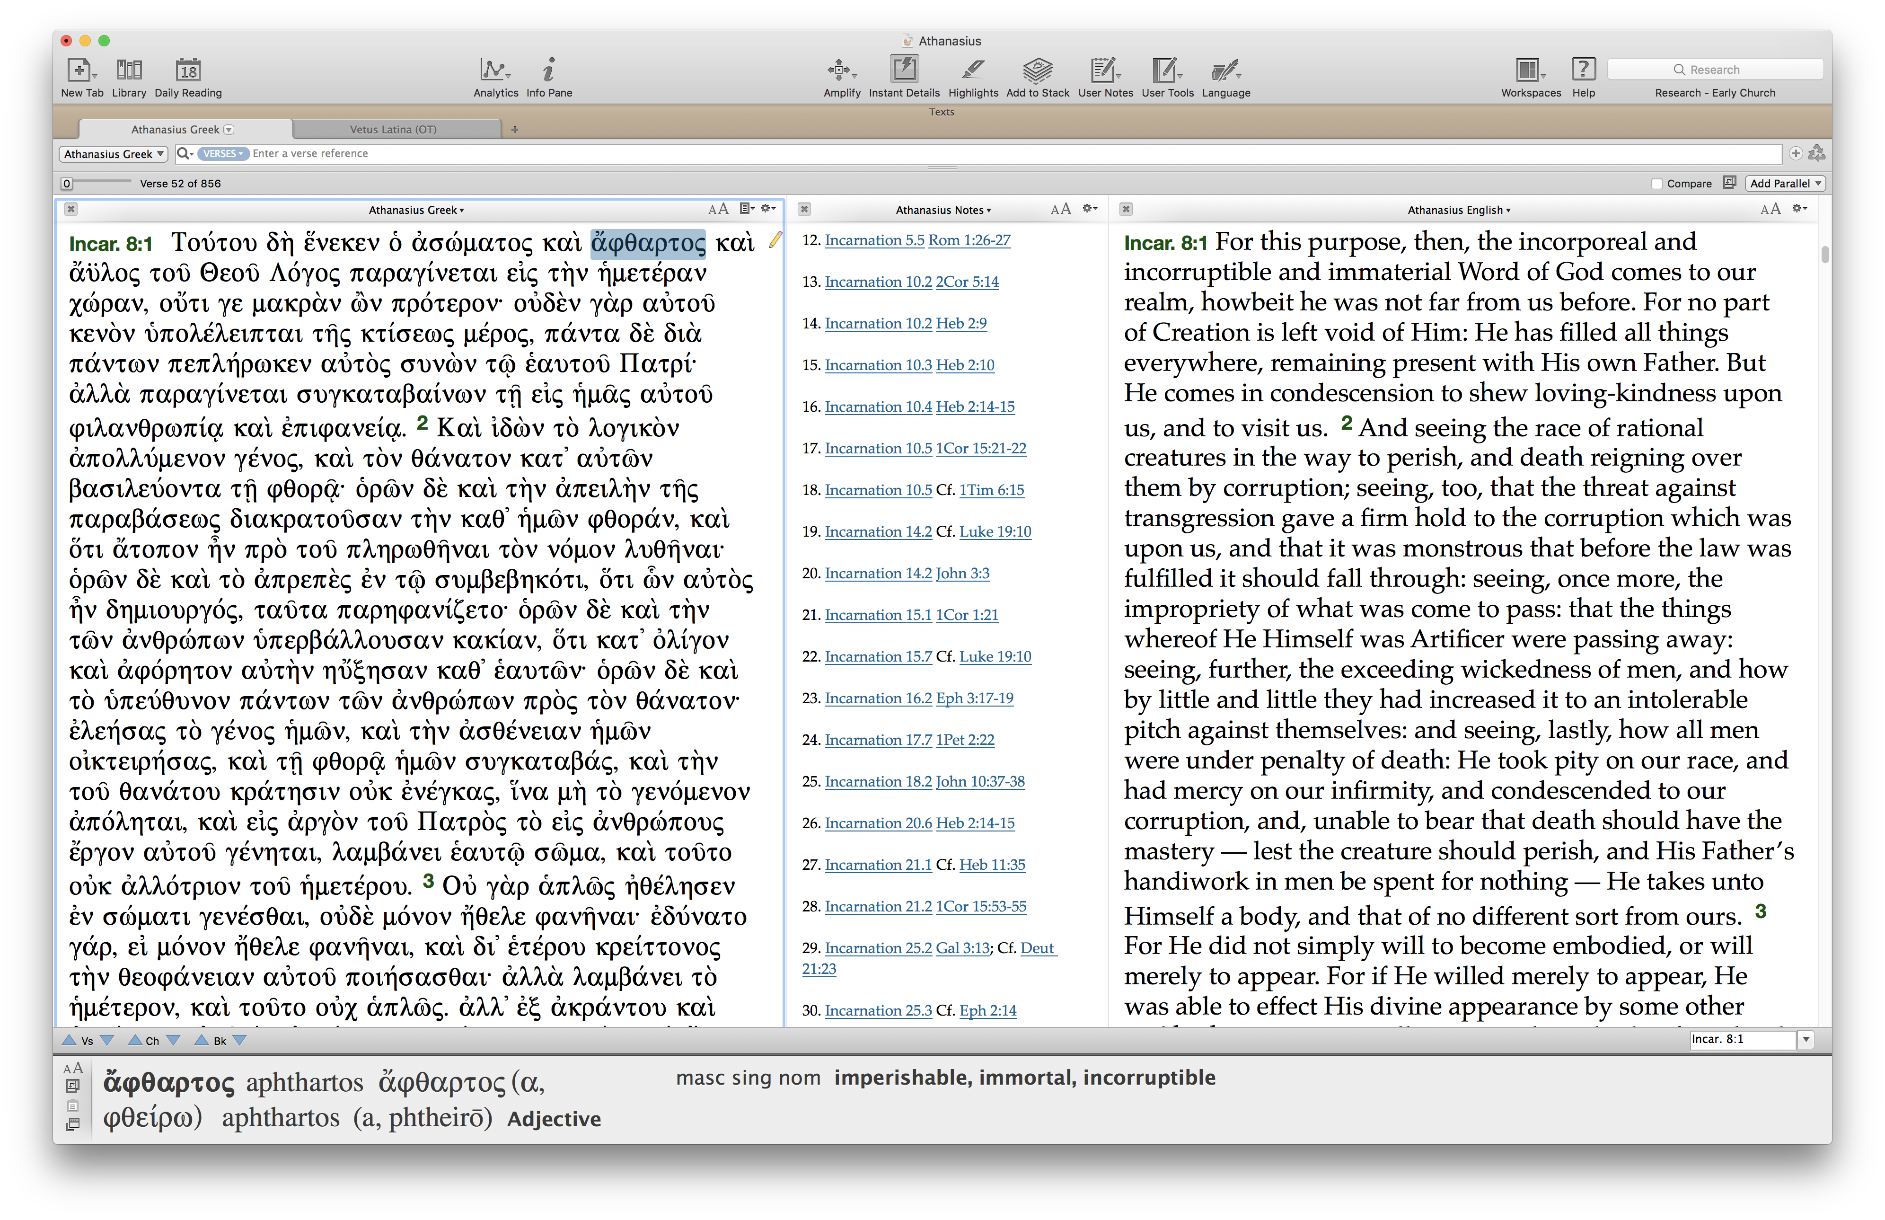1885x1220 pixels.
Task: Open Notes pane gear settings
Action: (x=1090, y=208)
